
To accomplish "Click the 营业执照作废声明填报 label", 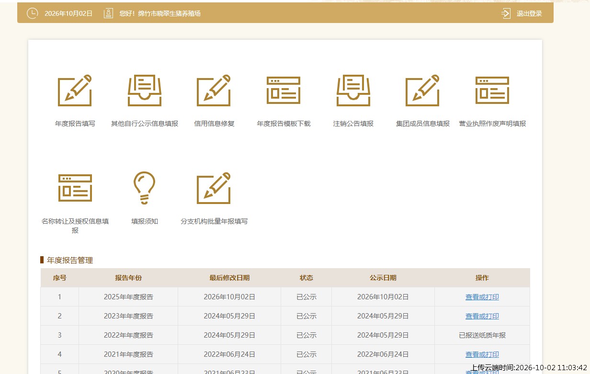I will click(492, 124).
